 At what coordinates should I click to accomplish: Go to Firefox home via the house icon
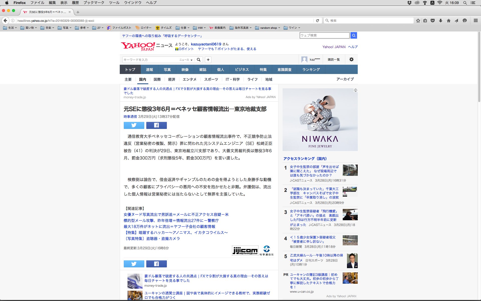448,21
